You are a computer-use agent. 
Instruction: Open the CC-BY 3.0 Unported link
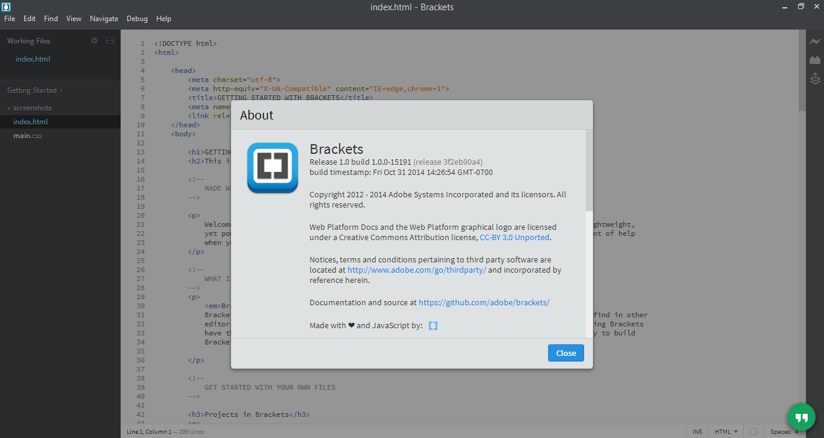[514, 238]
